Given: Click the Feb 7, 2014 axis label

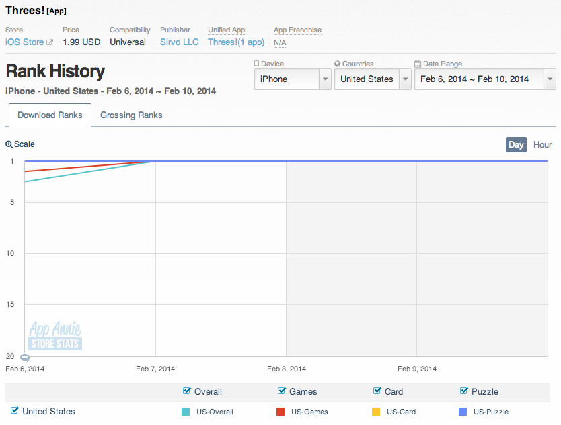Looking at the screenshot, I should pyautogui.click(x=155, y=369).
